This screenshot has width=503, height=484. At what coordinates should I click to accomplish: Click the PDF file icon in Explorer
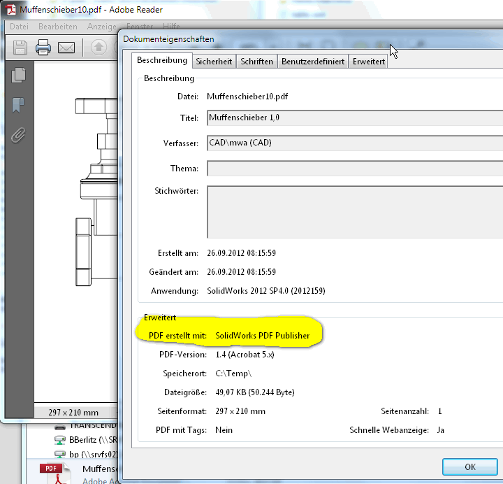click(55, 474)
